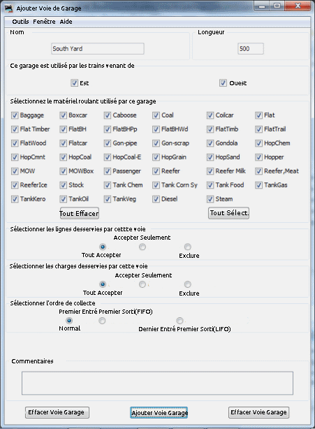The image size is (315, 429).
Task: Click the Tout Sélect. button
Action: [229, 213]
